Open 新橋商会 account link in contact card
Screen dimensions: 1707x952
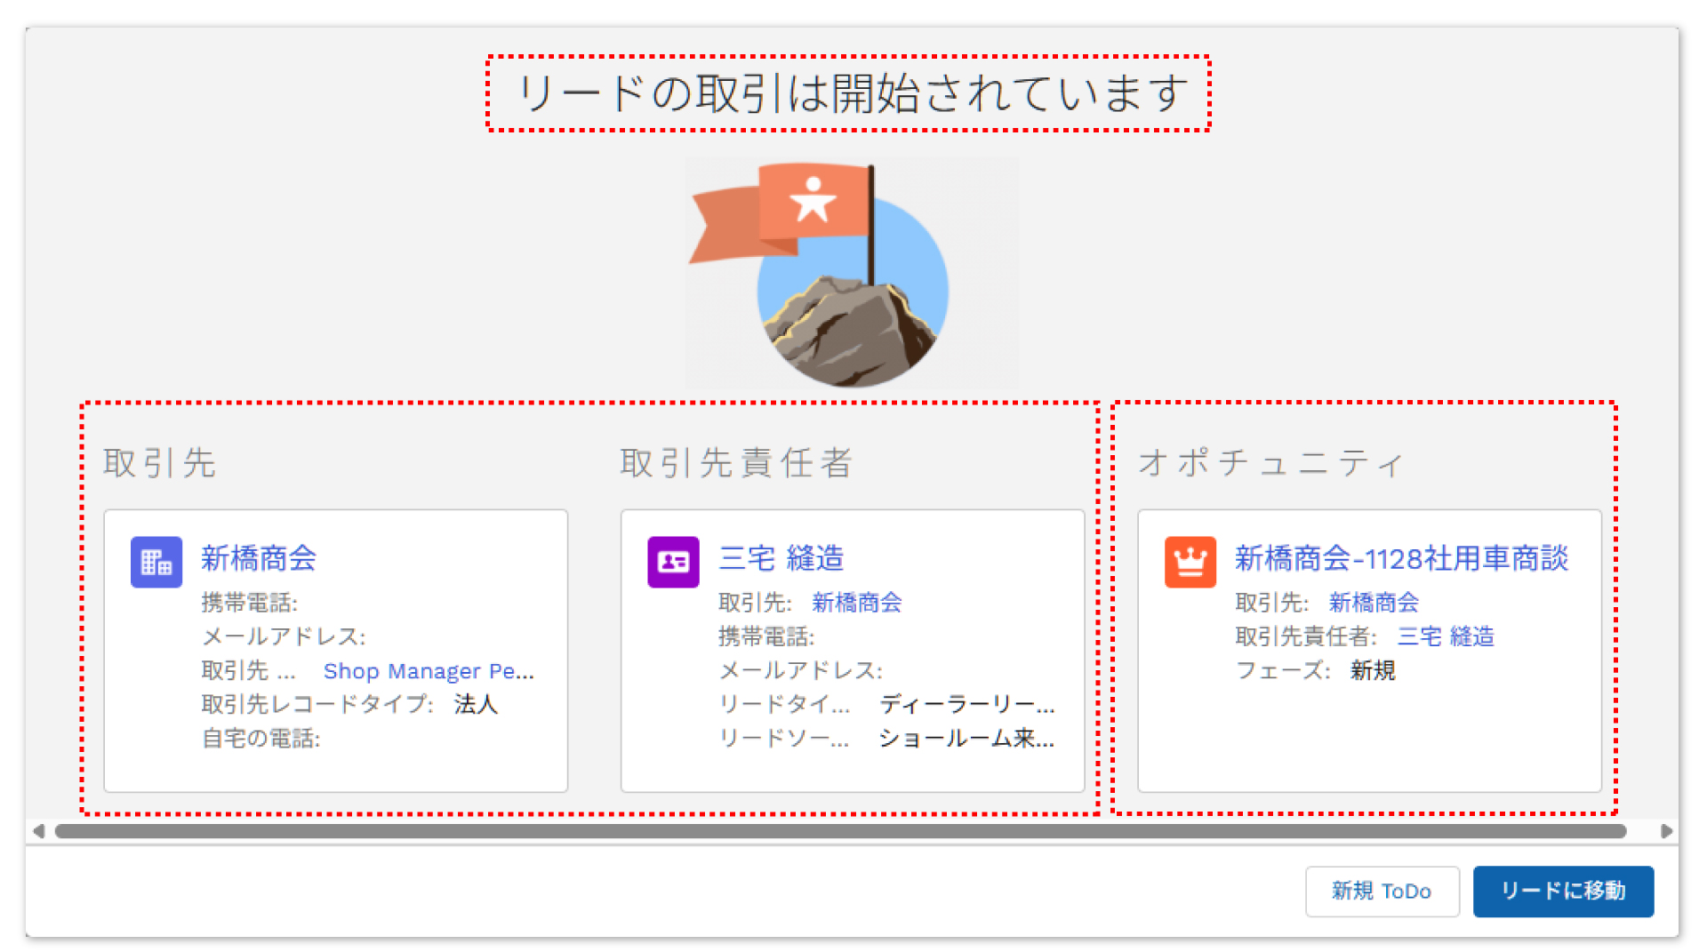point(856,603)
